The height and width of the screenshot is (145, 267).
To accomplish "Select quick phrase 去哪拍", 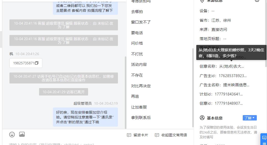I will pos(137,11).
